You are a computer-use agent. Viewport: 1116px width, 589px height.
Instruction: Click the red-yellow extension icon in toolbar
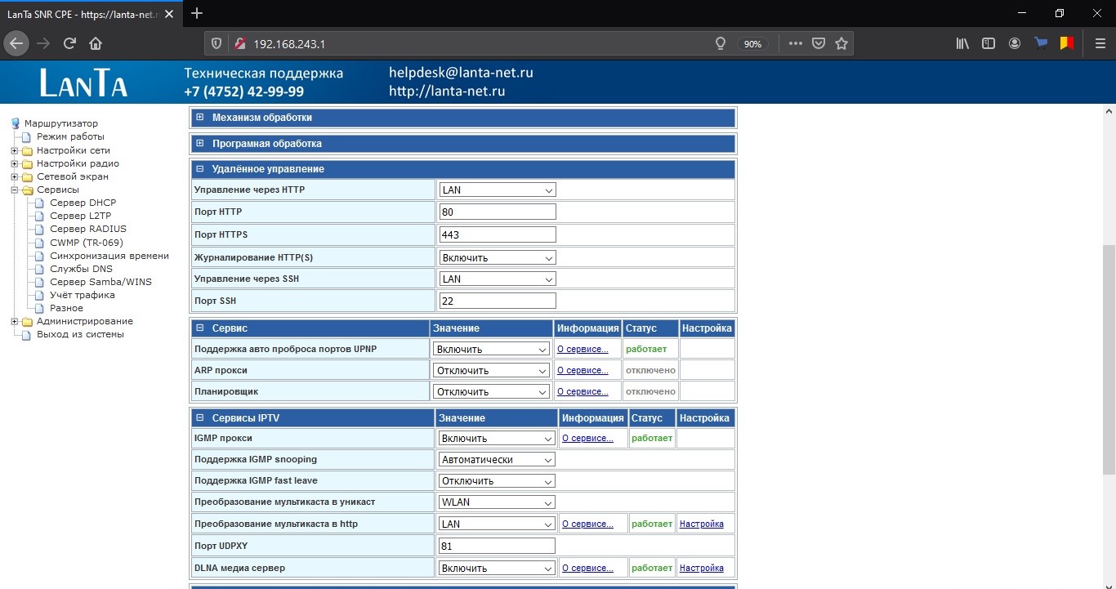coord(1067,43)
